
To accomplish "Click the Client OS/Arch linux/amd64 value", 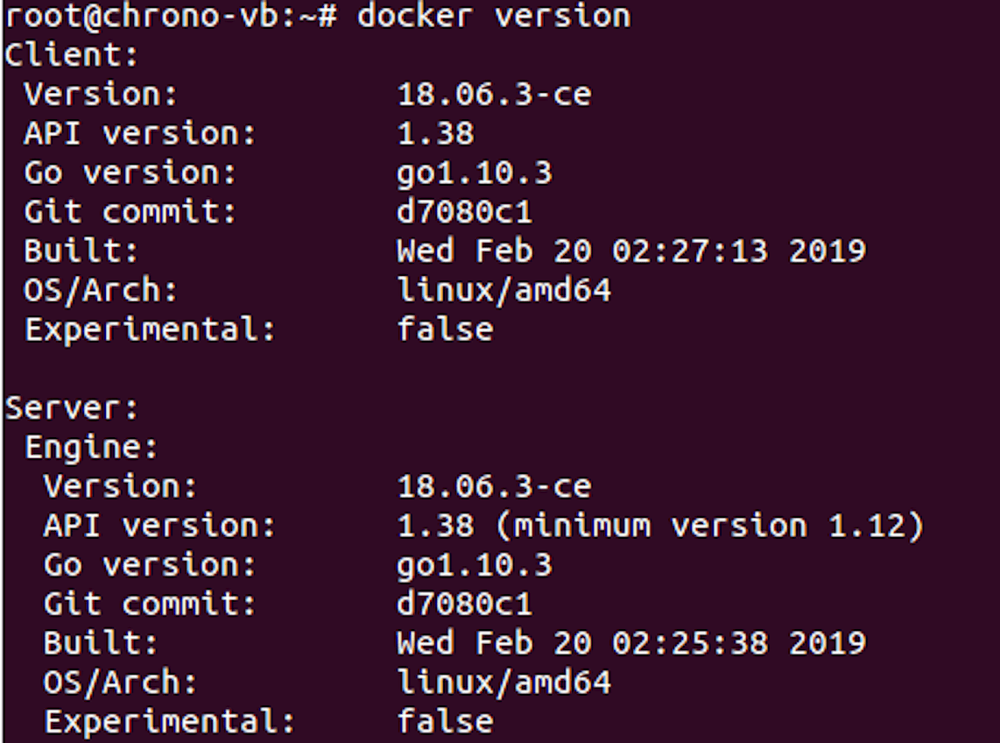I will tap(504, 290).
